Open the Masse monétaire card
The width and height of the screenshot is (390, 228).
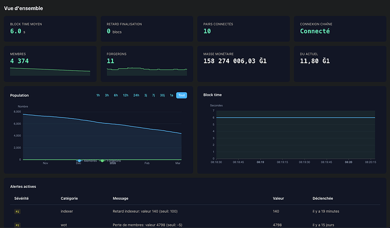[x=244, y=64]
